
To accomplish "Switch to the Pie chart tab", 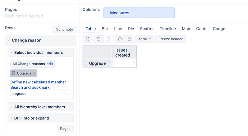I will [x=131, y=29].
